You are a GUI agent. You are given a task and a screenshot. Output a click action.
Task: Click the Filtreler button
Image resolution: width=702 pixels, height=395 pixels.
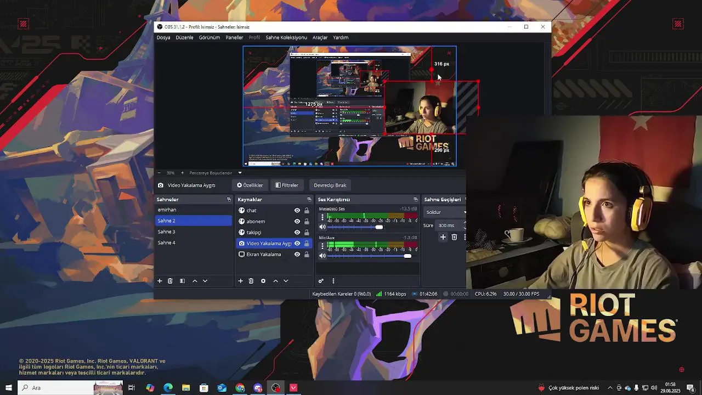coord(287,185)
